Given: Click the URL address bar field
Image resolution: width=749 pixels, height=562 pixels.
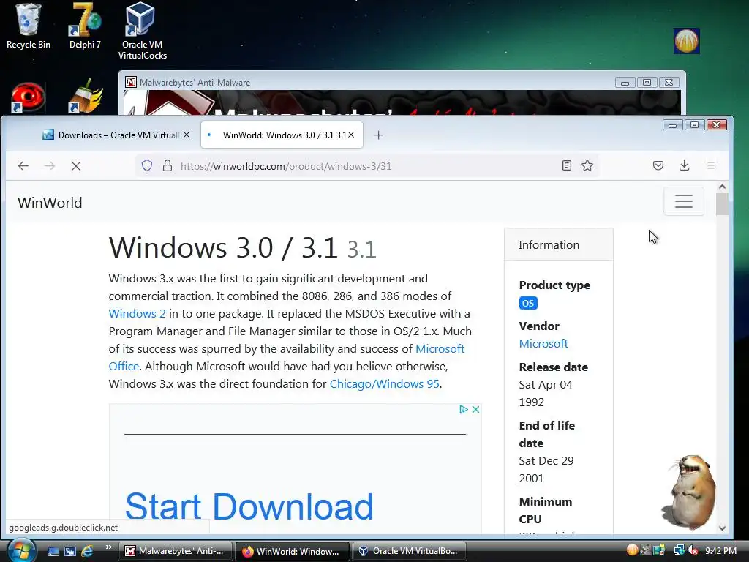Looking at the screenshot, I should tap(366, 166).
